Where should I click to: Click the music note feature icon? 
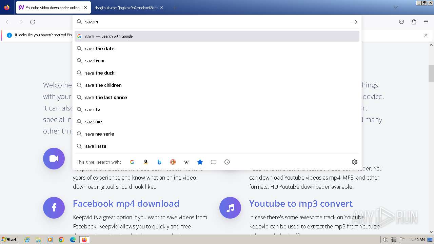pos(230,208)
